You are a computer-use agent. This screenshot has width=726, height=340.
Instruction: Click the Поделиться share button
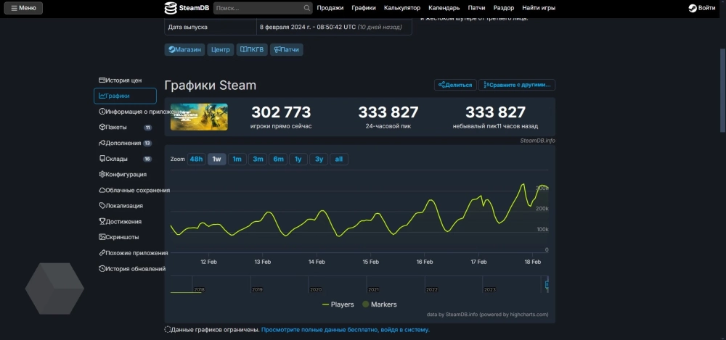coord(455,85)
